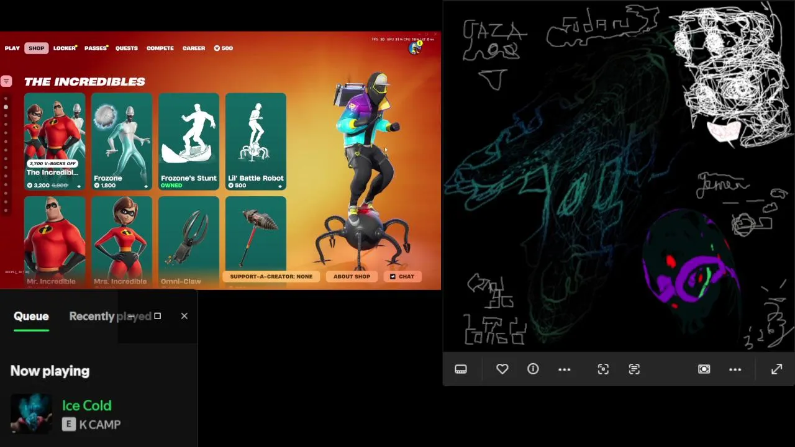This screenshot has width=795, height=447.
Task: Open the Frozone's Stunt emote card
Action: pyautogui.click(x=189, y=142)
